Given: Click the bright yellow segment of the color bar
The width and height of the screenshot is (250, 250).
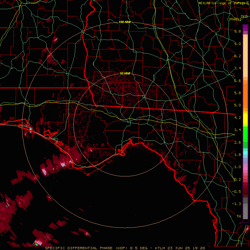Looking at the screenshot, I should click(245, 119).
